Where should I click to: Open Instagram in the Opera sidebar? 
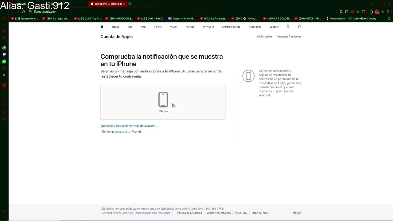coord(4,68)
